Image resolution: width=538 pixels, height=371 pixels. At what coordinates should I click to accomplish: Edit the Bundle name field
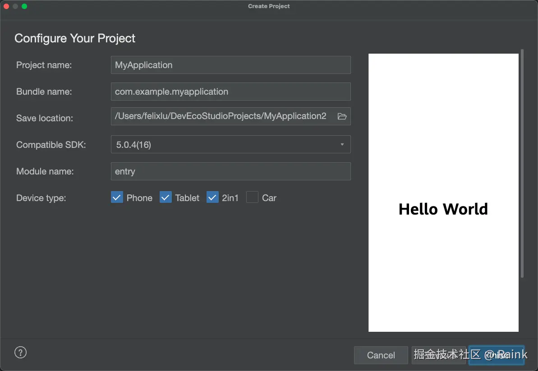(x=230, y=92)
